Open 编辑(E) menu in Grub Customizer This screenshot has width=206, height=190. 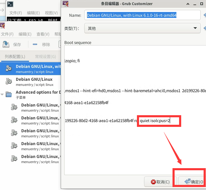[x=25, y=34]
